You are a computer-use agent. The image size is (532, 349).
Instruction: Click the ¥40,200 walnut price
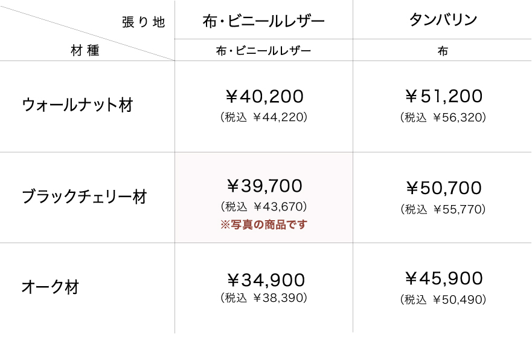click(264, 97)
